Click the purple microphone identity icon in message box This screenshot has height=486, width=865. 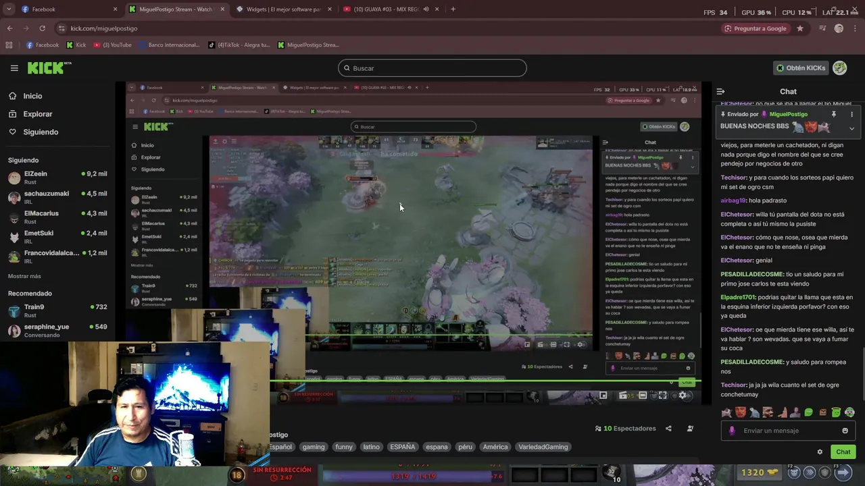(732, 431)
